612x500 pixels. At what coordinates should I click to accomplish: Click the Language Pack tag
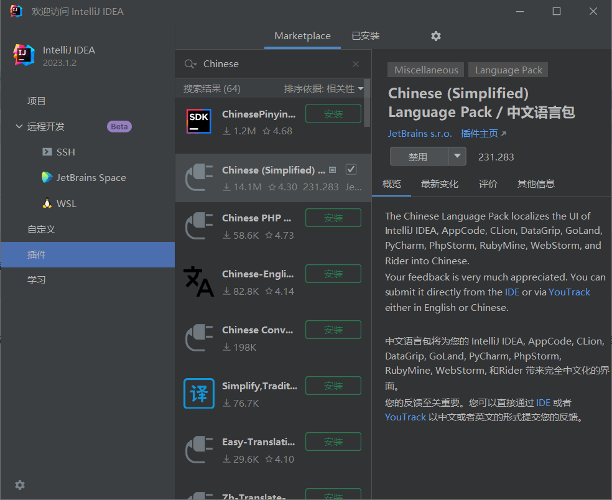coord(508,70)
